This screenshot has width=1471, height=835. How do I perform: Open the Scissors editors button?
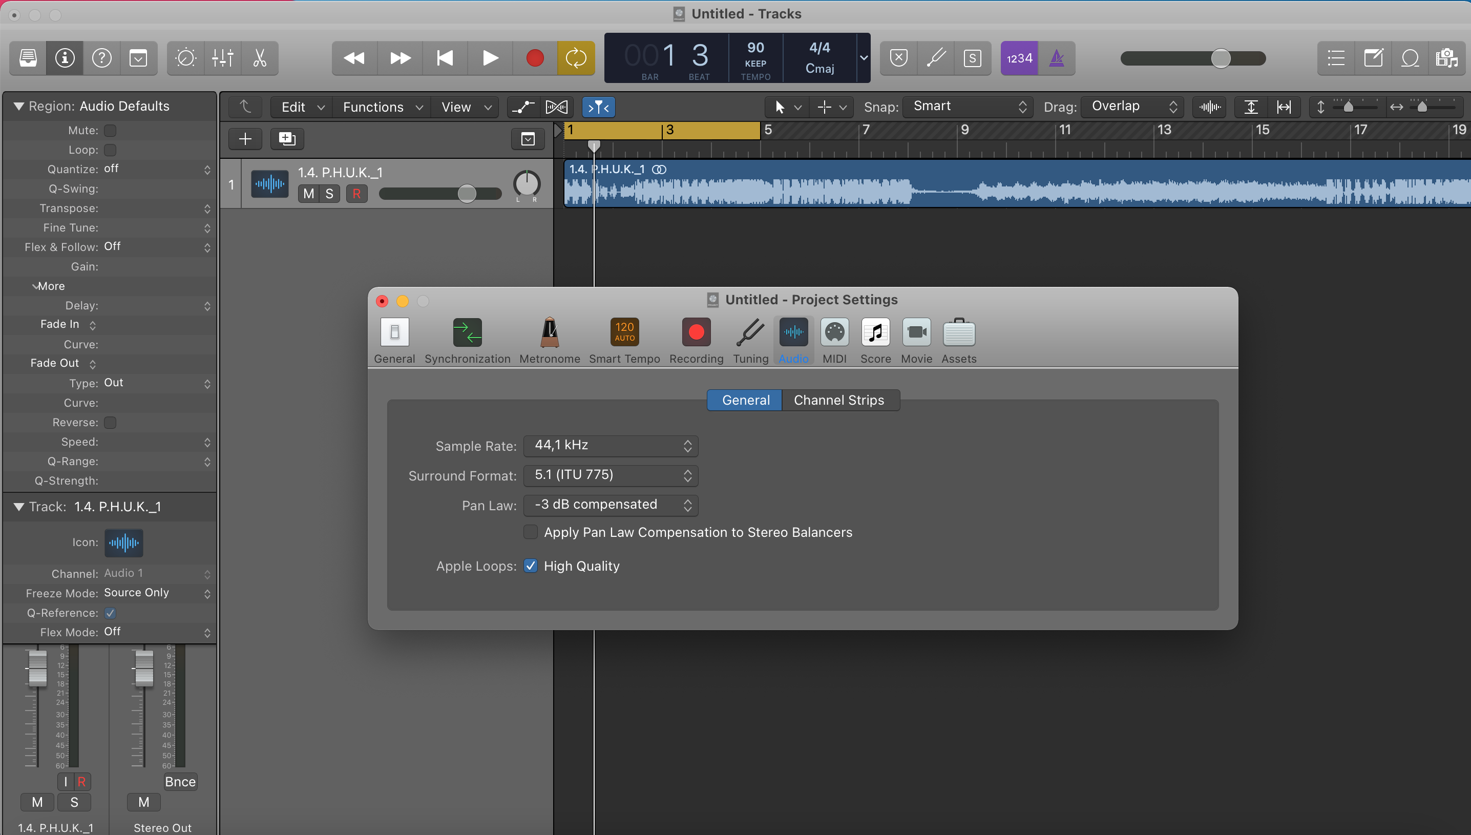pos(260,58)
